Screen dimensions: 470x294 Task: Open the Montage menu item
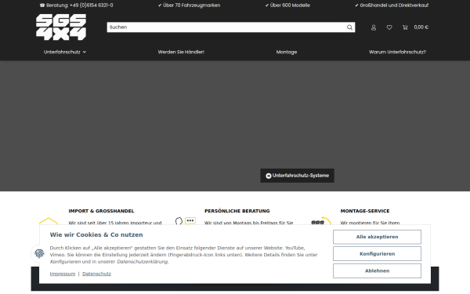pyautogui.click(x=287, y=52)
